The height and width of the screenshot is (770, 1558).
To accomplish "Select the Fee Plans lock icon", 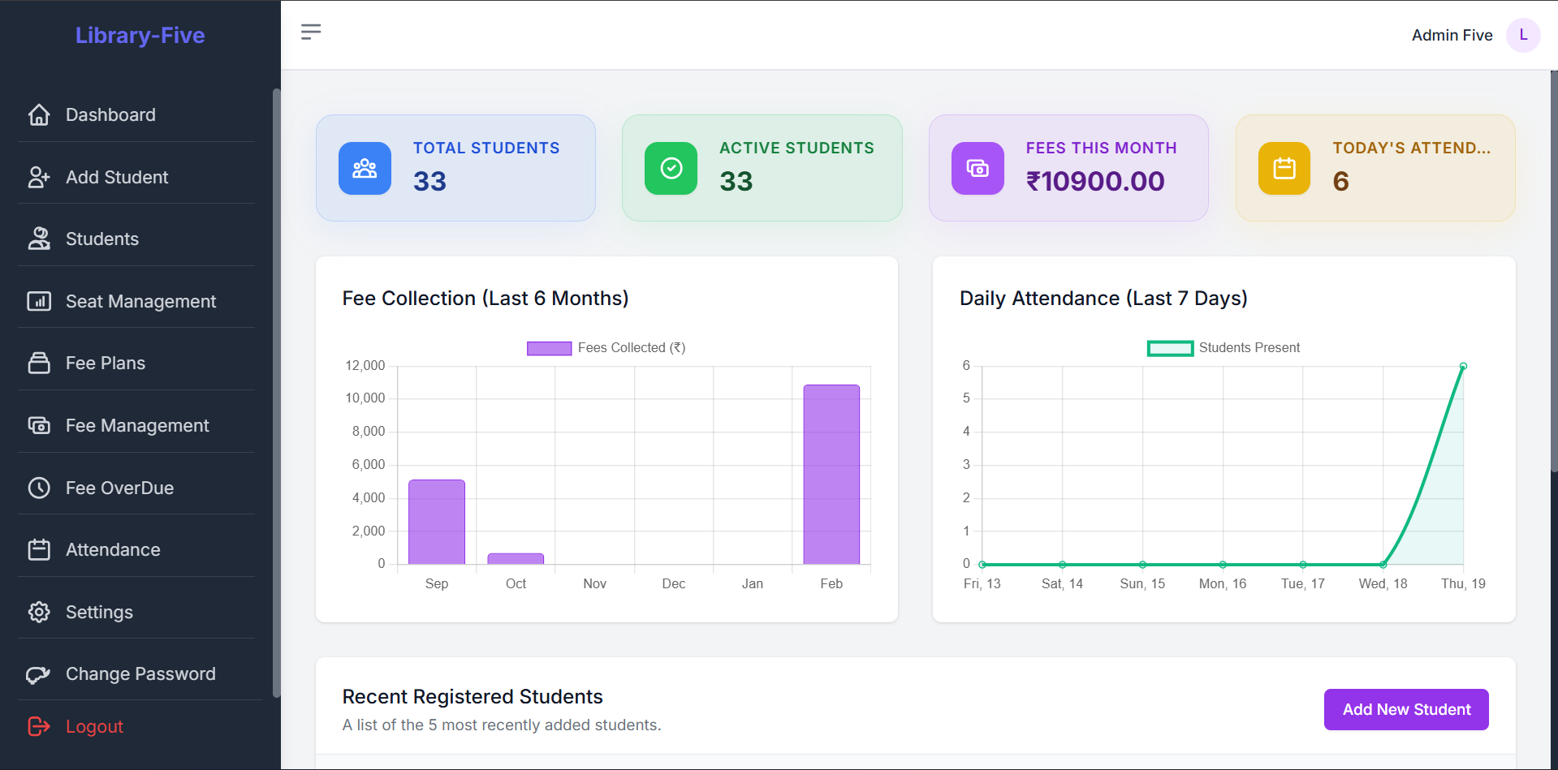I will 39,363.
